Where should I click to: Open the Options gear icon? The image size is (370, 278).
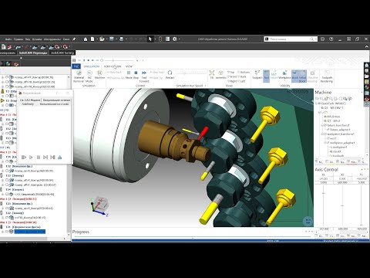[x=175, y=39]
